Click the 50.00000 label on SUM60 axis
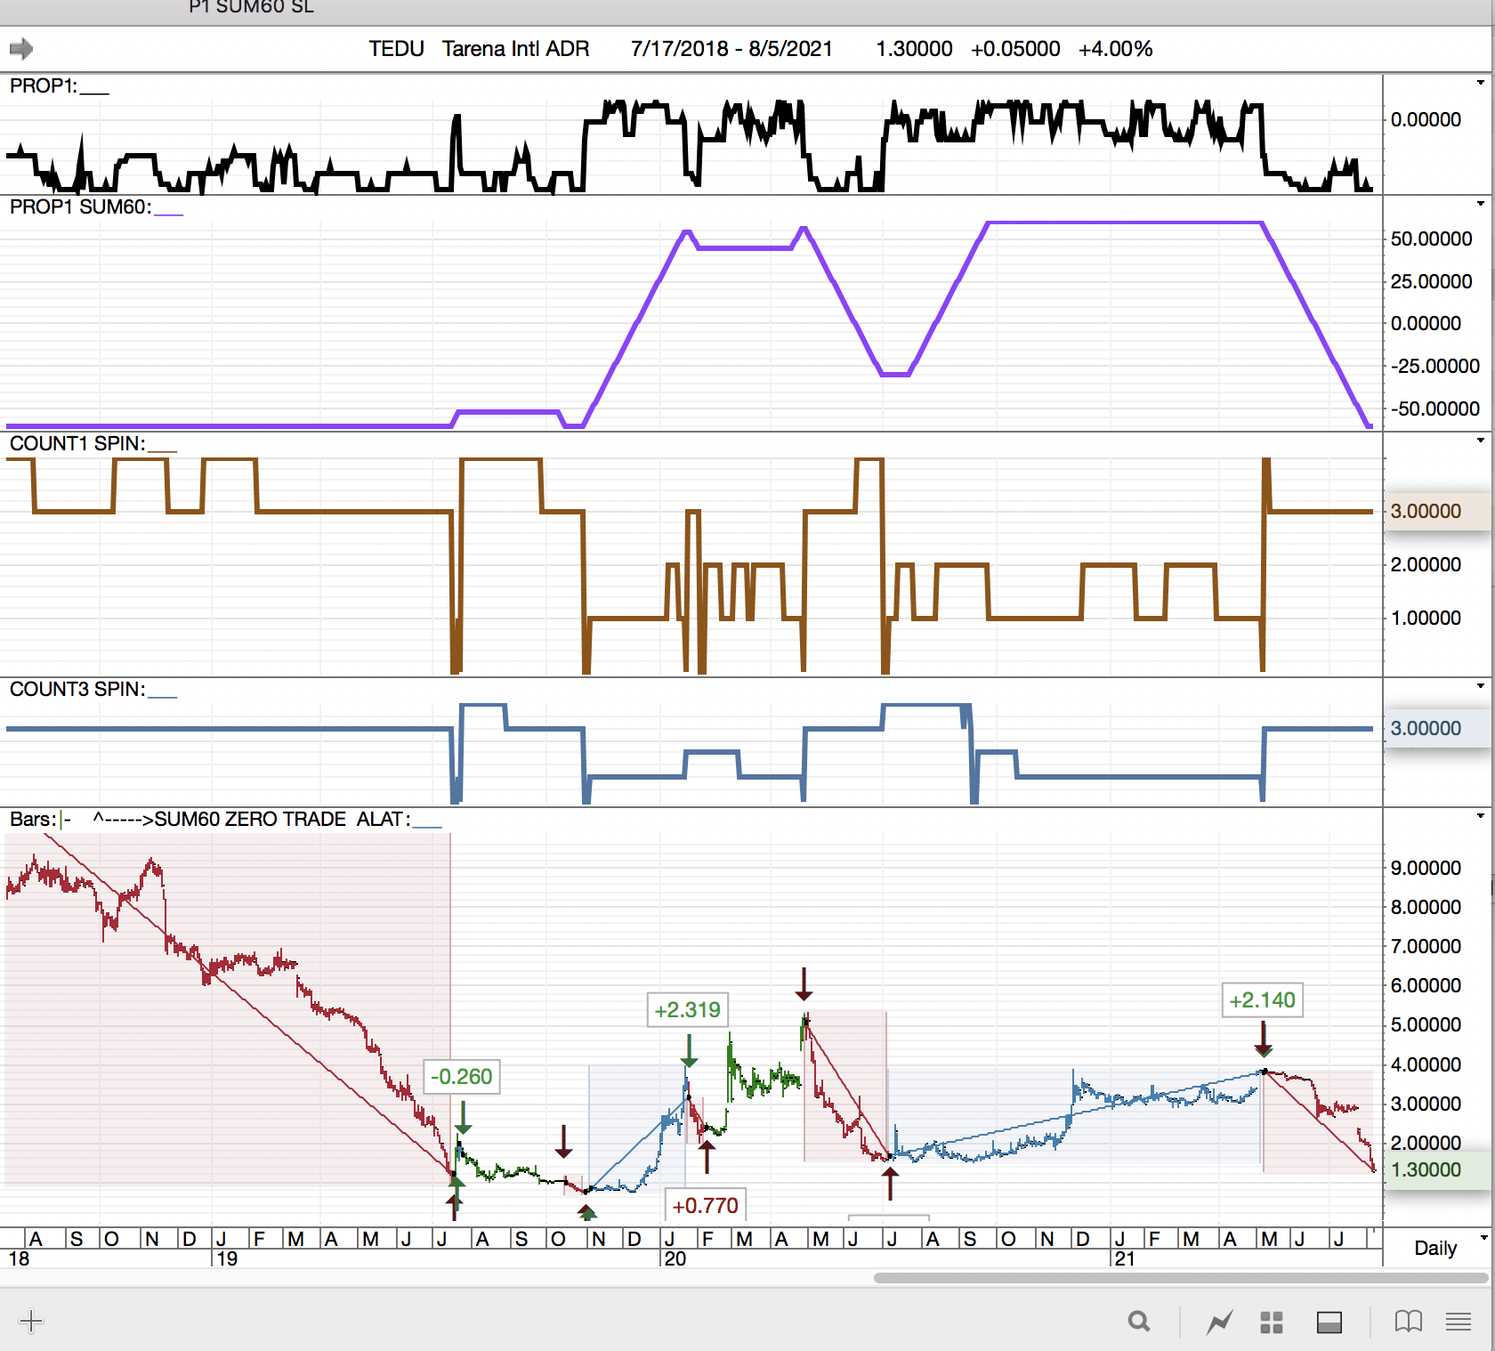The height and width of the screenshot is (1351, 1495). coord(1431,239)
